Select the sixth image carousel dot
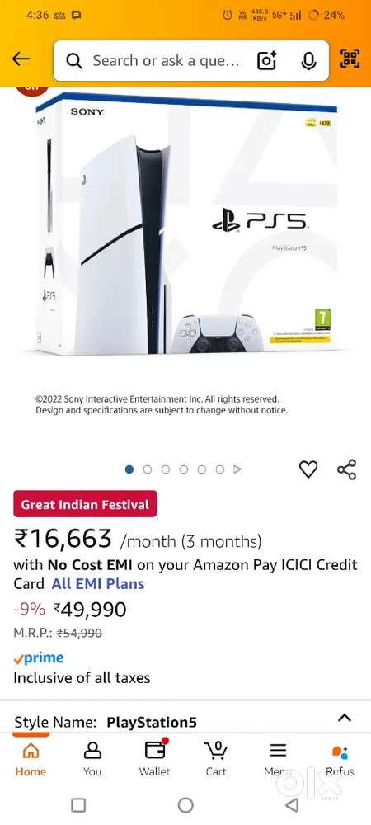 coord(219,469)
